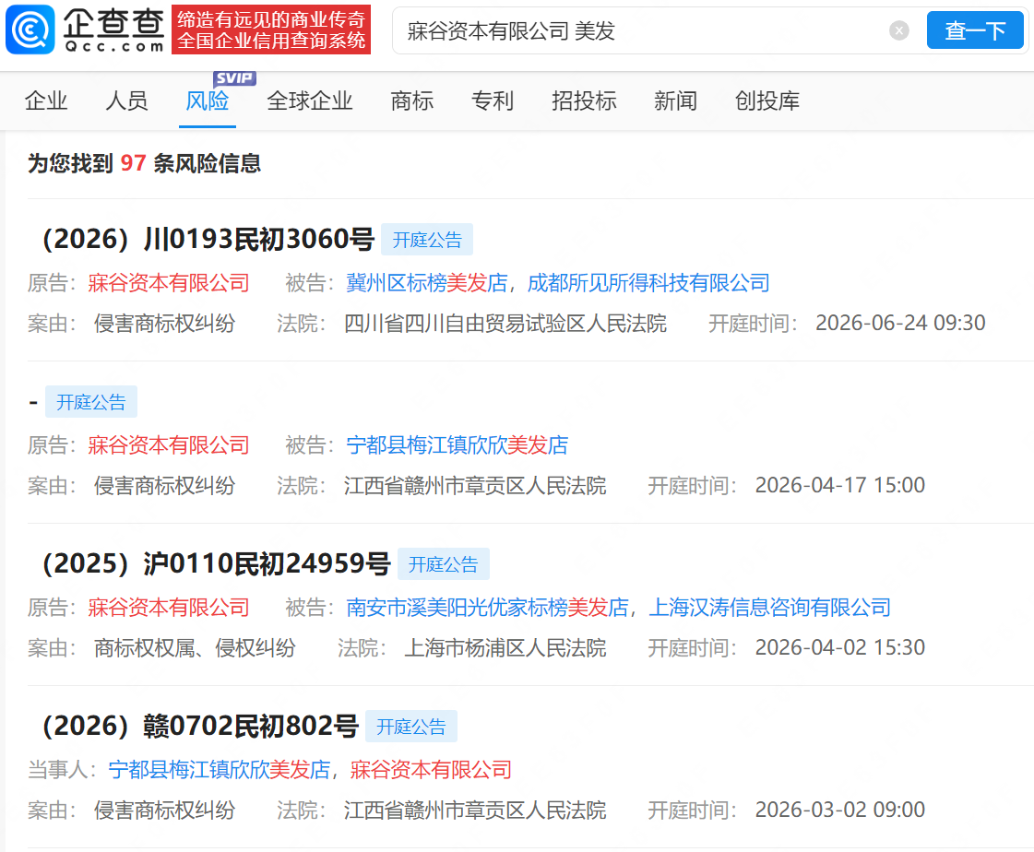
Task: Open 上海汉涛信息咨询有限公司 company link
Action: pos(769,608)
